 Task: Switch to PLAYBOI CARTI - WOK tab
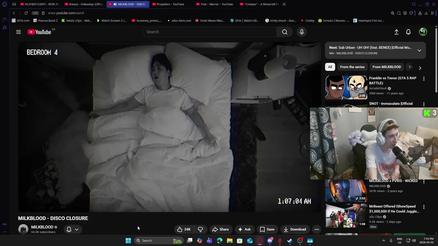pyautogui.click(x=39, y=4)
